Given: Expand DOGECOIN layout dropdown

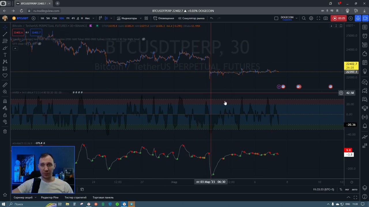Looking at the screenshot, I should 296,18.
